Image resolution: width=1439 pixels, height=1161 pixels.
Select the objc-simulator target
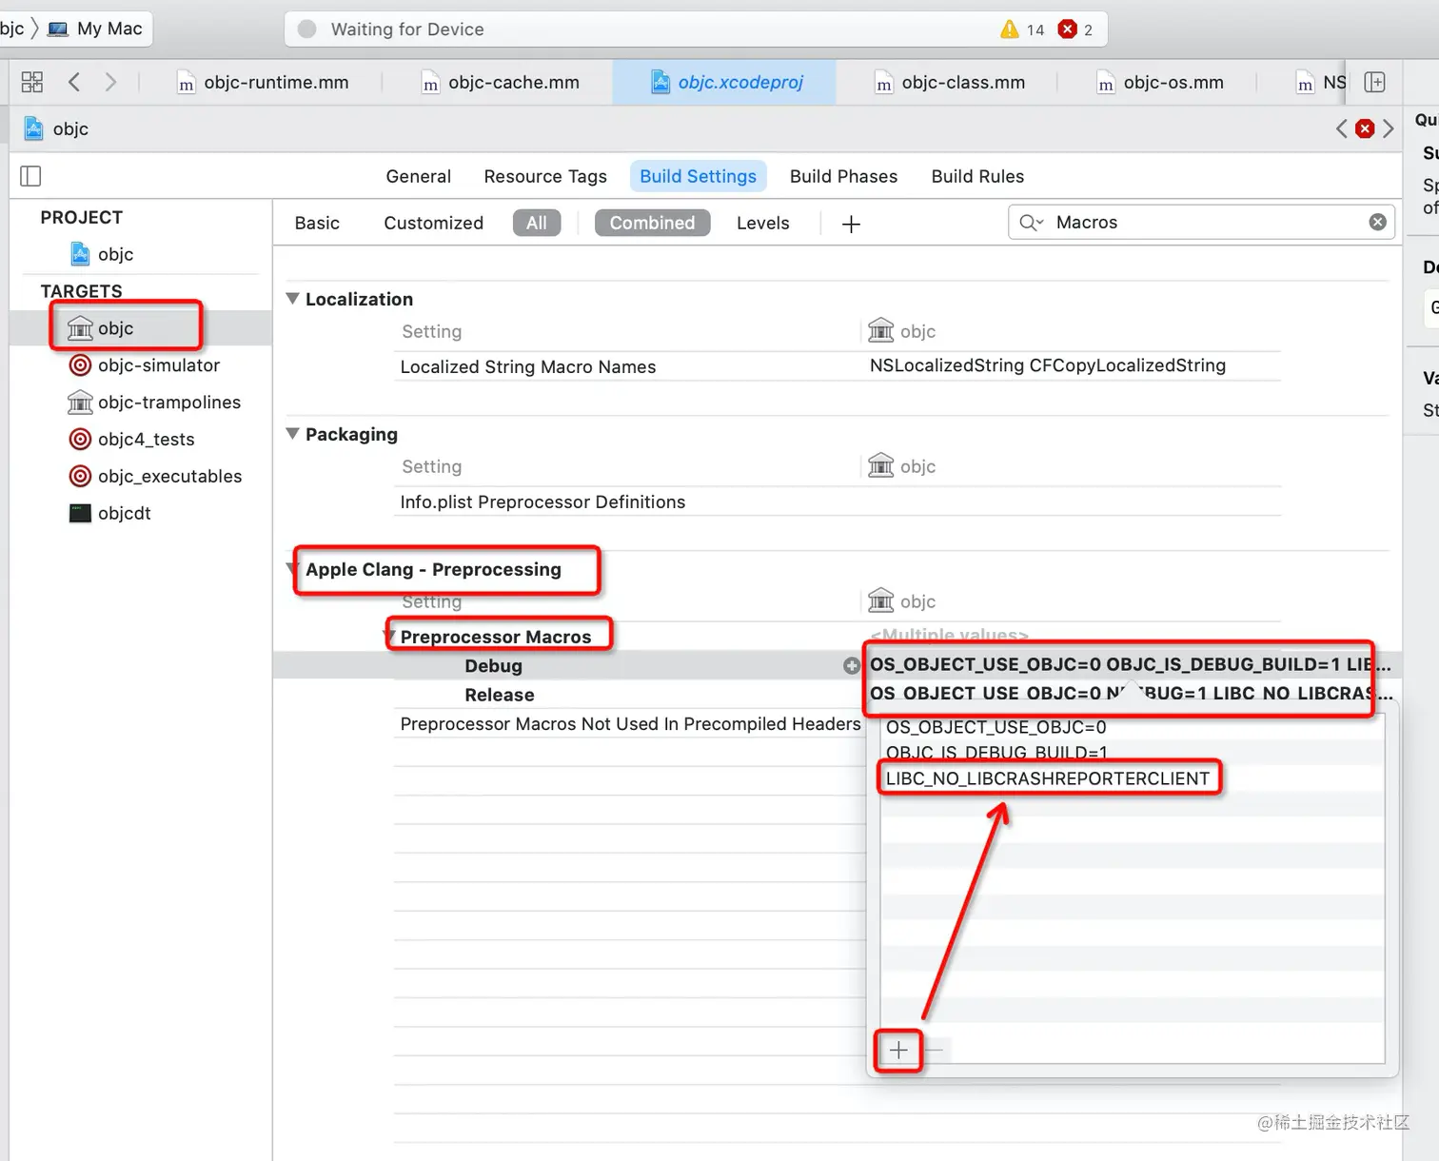click(145, 365)
